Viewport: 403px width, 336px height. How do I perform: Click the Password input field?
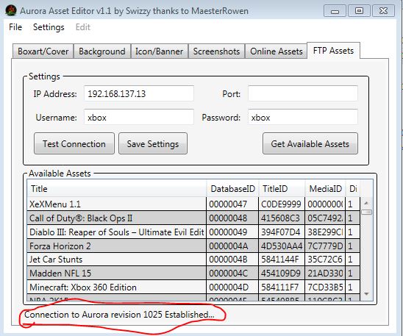(303, 117)
